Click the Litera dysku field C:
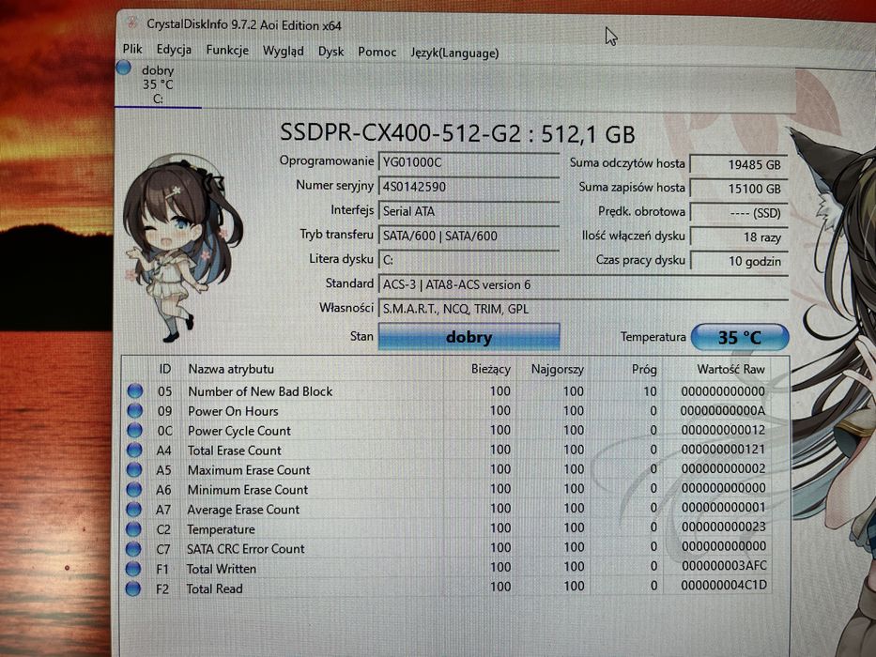 469,260
